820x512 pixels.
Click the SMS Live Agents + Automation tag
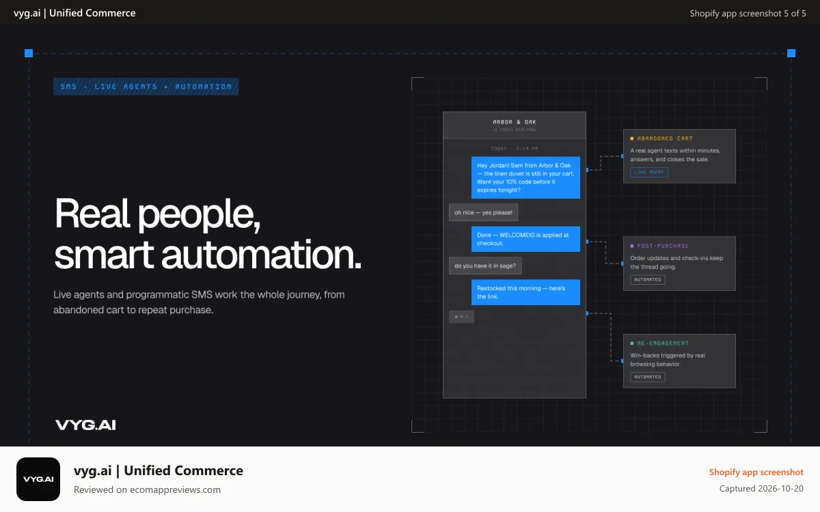[x=146, y=87]
